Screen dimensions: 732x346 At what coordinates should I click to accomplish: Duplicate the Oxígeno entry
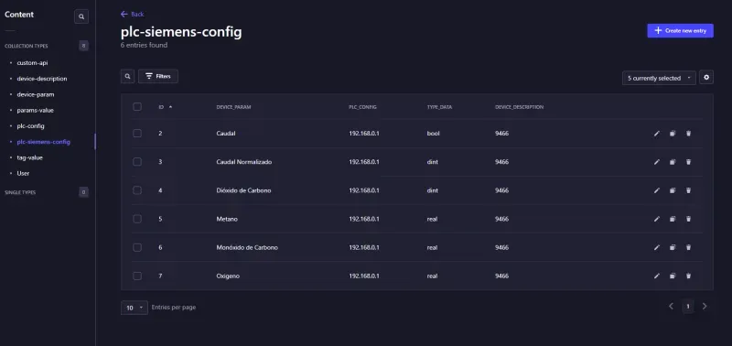(x=673, y=276)
